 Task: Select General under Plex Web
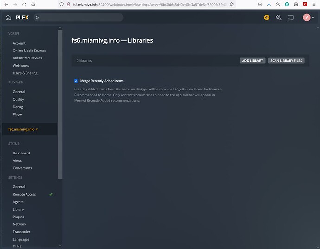tap(19, 92)
